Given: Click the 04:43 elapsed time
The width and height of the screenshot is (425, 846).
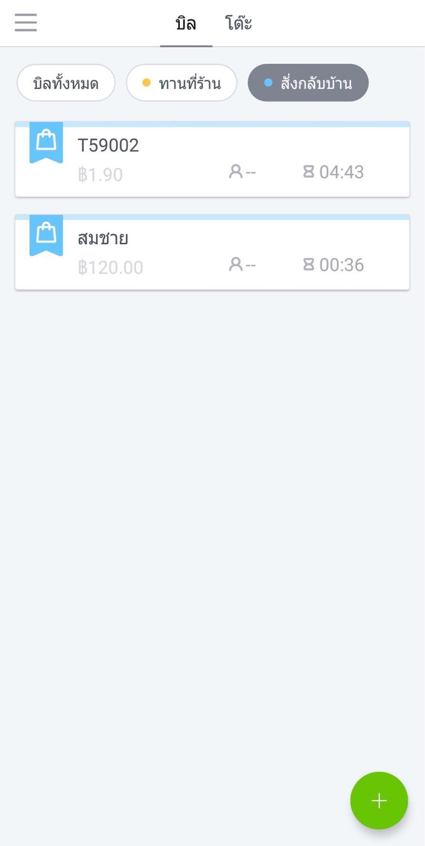Looking at the screenshot, I should [341, 172].
